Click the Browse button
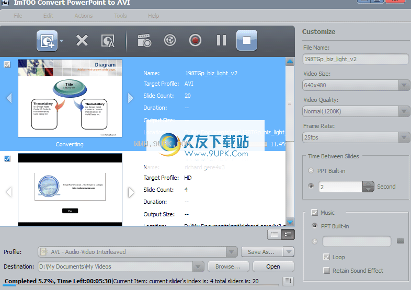 228,266
